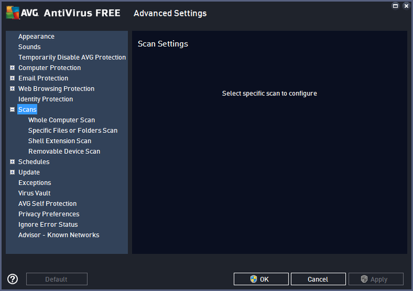Open Identity Protection settings
The width and height of the screenshot is (413, 291).
pos(45,99)
